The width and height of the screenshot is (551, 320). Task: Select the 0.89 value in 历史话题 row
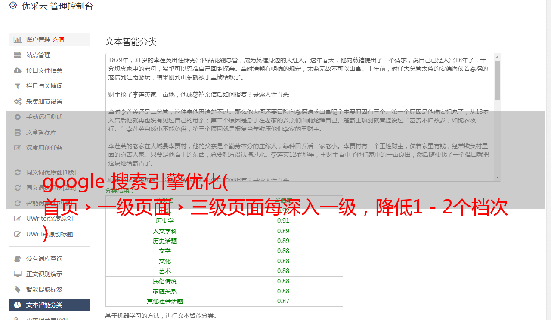point(283,241)
